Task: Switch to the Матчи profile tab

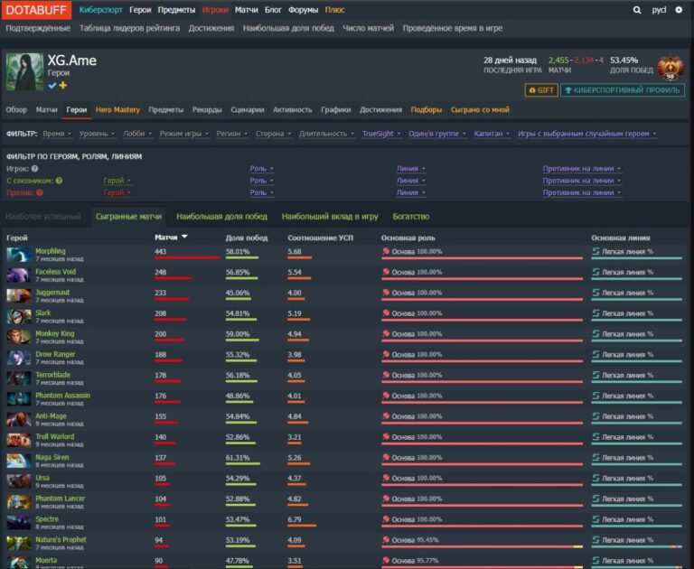Action: [46, 109]
